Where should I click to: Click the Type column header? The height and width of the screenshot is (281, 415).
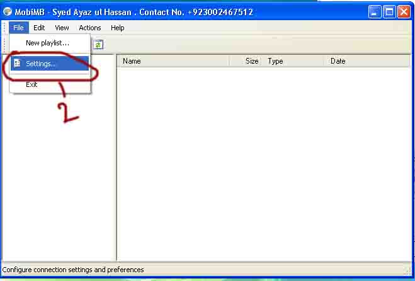click(x=293, y=61)
